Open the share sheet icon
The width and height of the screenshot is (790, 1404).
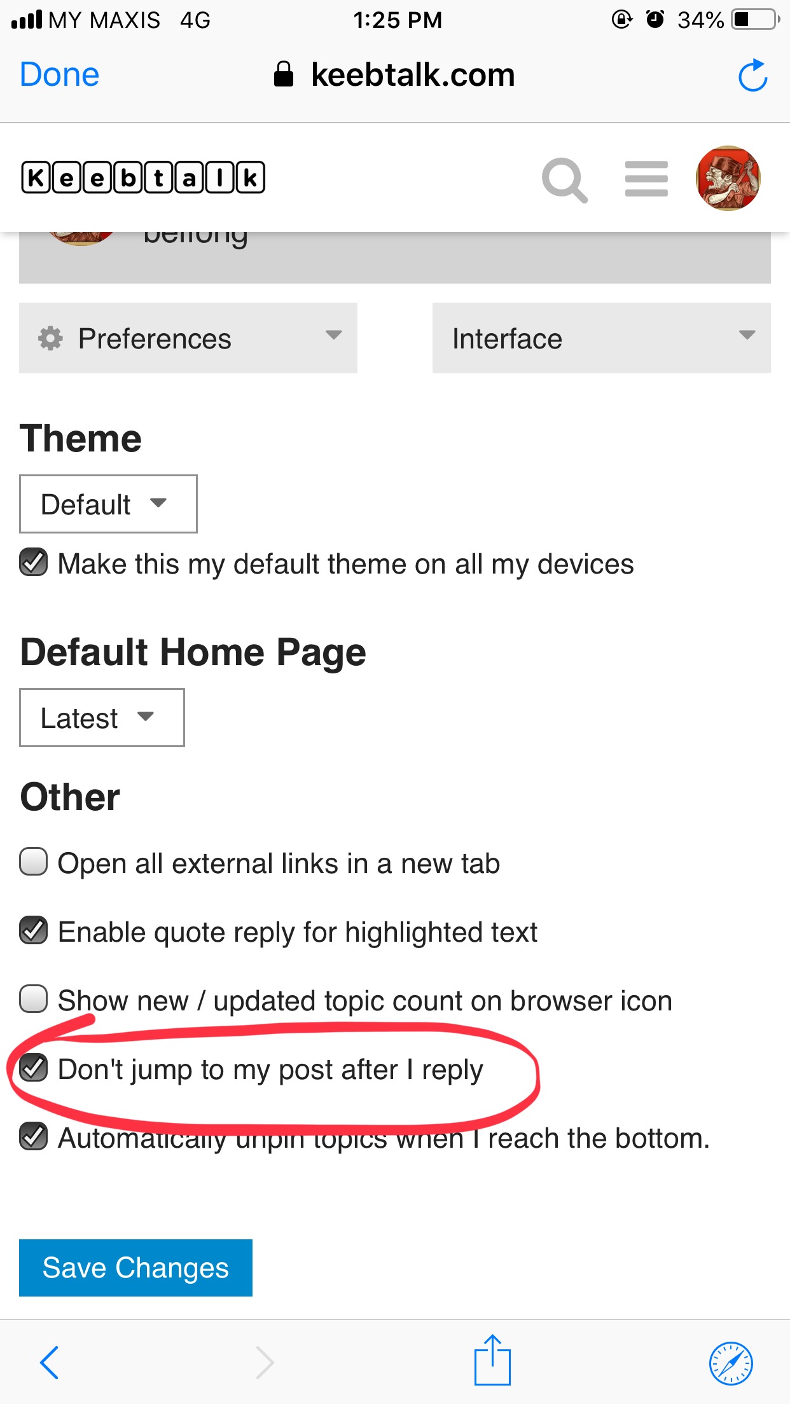[492, 1359]
